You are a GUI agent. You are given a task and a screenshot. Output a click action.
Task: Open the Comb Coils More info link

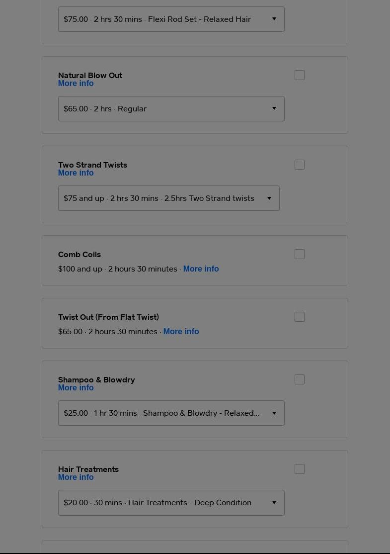201,269
